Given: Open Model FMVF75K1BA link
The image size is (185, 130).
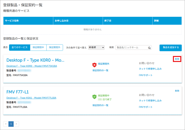Looking at the screenshot, I should (32, 66).
